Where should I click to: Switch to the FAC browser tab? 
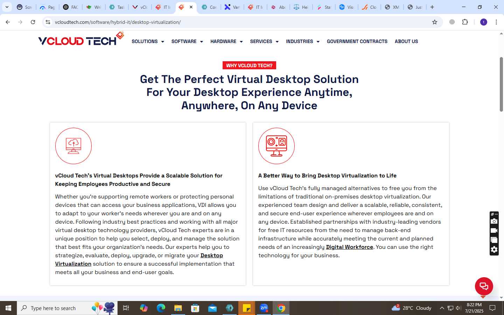70,7
